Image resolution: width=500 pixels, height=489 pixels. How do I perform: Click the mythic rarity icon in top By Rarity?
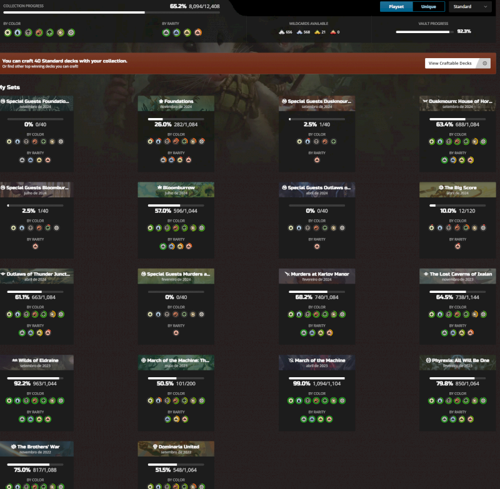click(198, 32)
